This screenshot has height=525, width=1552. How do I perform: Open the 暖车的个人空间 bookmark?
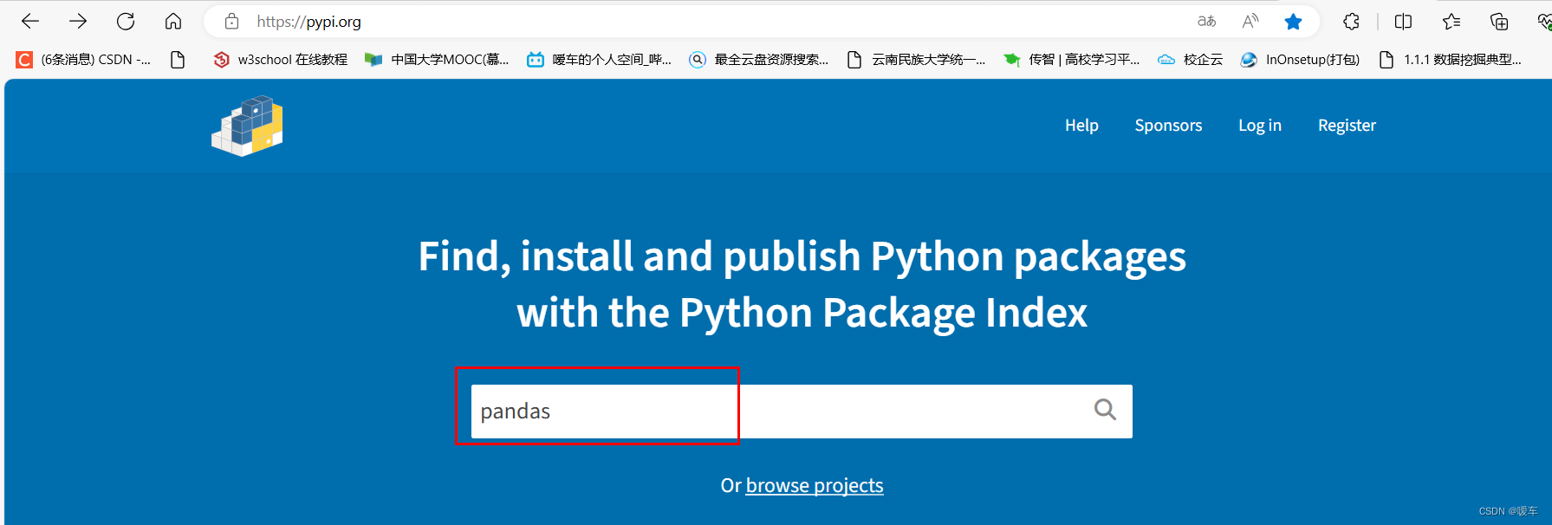tap(600, 59)
